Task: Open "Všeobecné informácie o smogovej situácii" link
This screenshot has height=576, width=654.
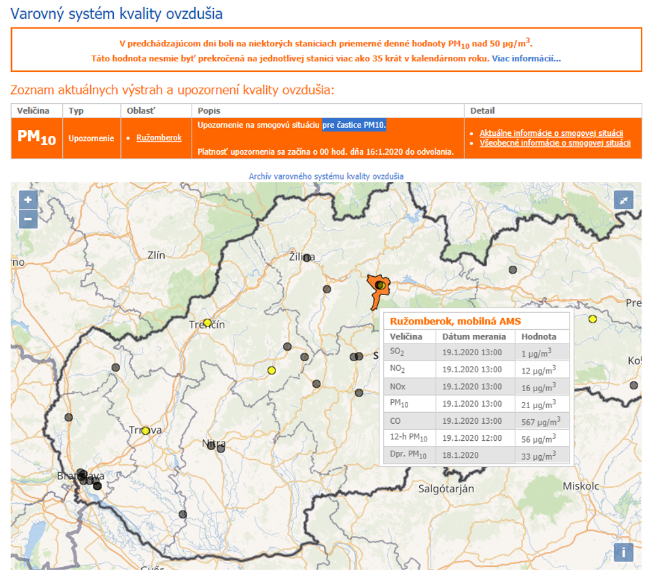Action: click(555, 142)
